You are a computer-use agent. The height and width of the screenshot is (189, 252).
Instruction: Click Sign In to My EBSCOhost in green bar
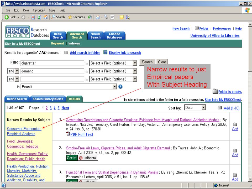tap(23, 44)
